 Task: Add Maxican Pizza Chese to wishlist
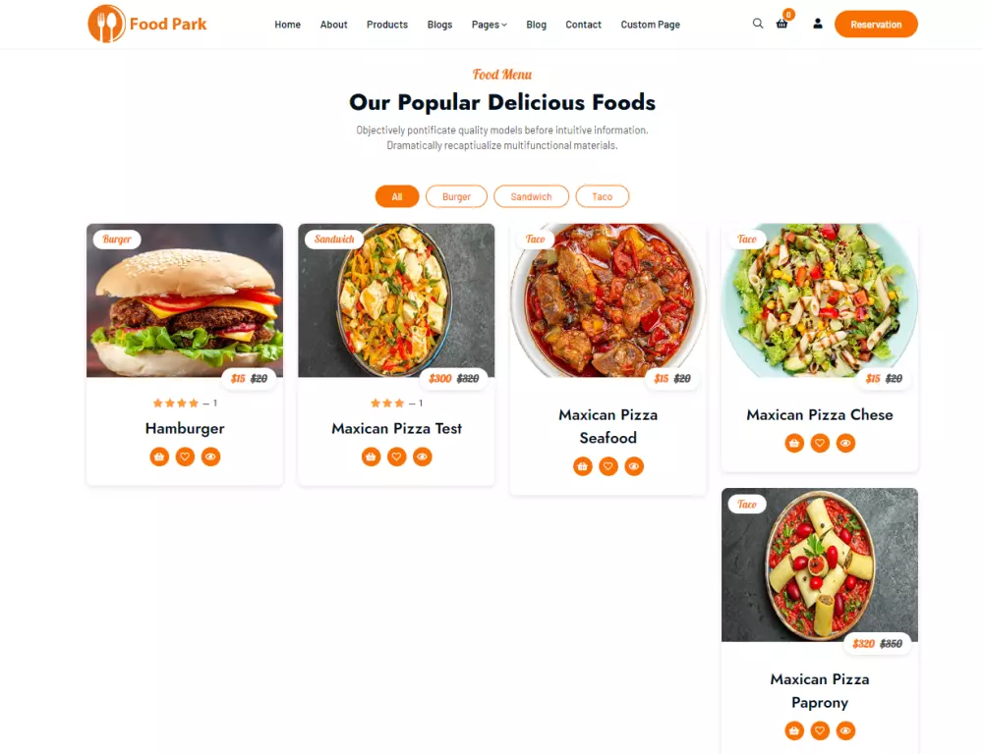coord(820,443)
